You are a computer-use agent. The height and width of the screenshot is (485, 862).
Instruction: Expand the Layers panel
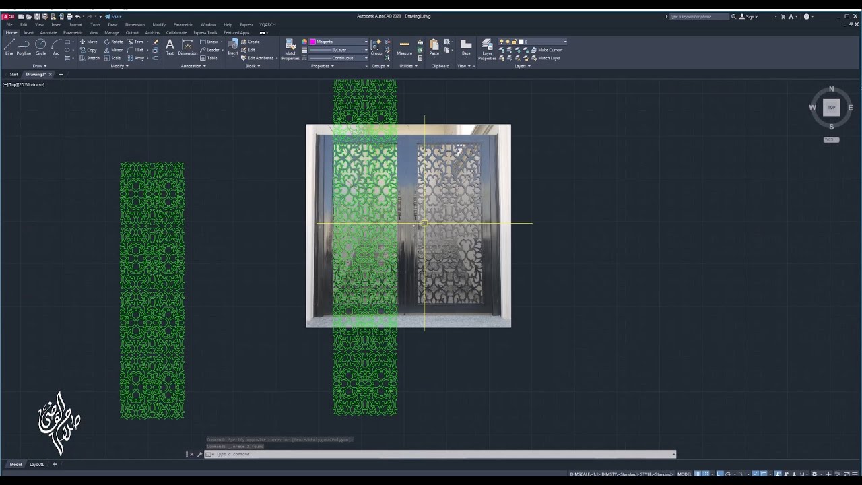(x=521, y=66)
